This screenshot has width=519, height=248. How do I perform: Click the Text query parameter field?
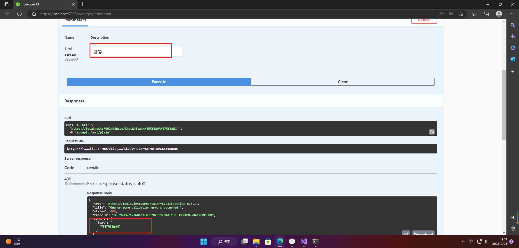click(x=131, y=52)
